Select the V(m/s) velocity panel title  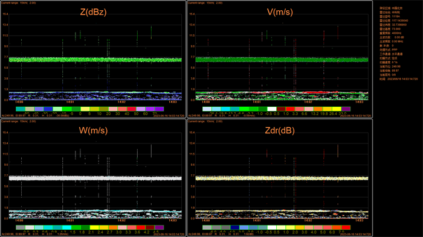(x=280, y=12)
